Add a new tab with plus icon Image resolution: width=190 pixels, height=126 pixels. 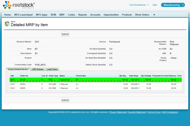(154, 15)
